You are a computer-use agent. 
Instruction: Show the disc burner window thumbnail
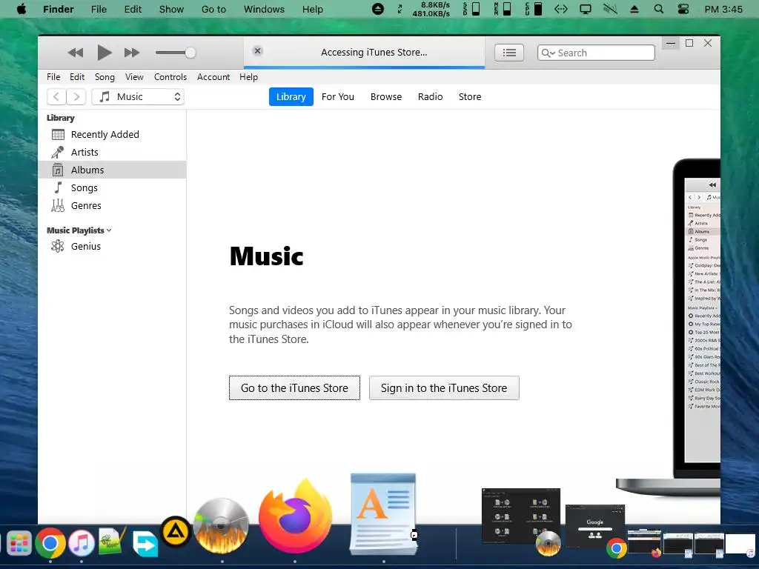pyautogui.click(x=521, y=516)
